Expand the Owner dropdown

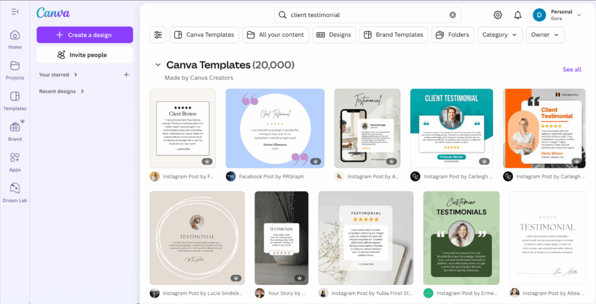tap(545, 35)
